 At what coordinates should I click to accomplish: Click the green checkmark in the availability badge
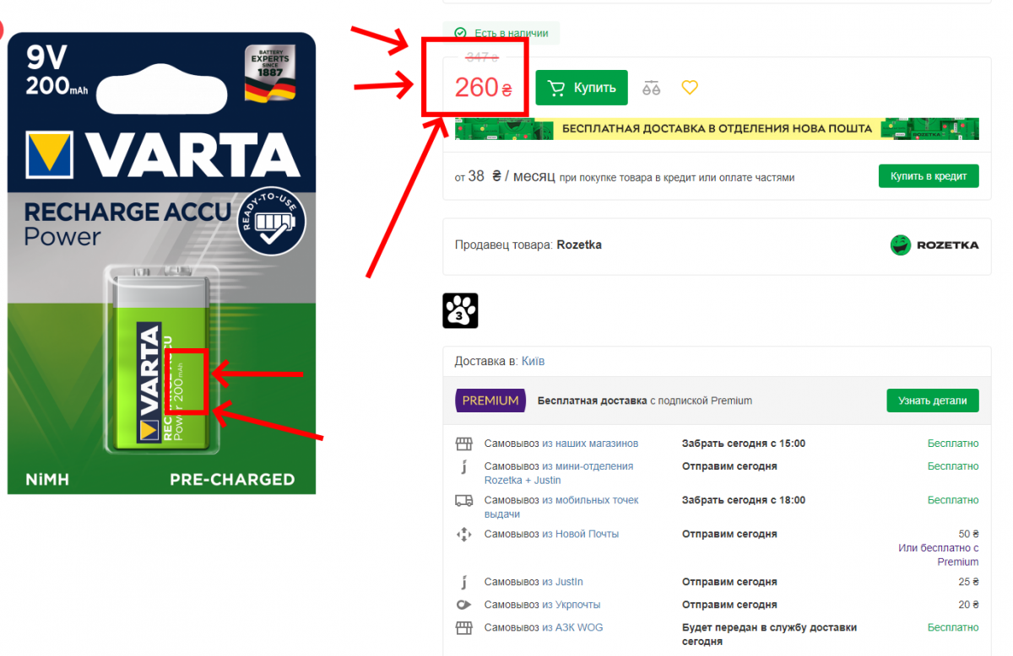[461, 34]
